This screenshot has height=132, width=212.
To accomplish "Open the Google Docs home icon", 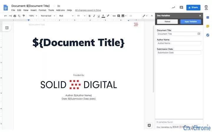I will pyautogui.click(x=6, y=8).
